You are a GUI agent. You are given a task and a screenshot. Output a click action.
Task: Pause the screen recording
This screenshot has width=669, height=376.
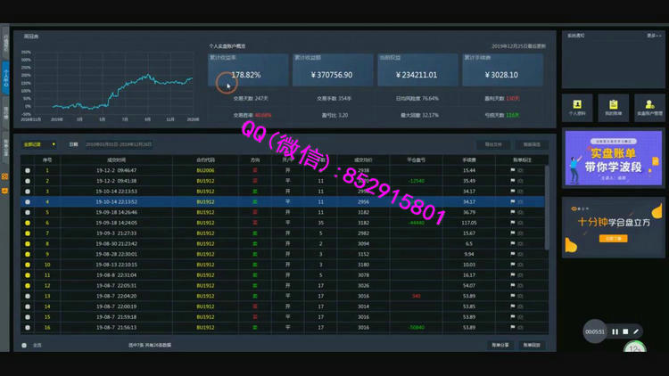click(615, 331)
